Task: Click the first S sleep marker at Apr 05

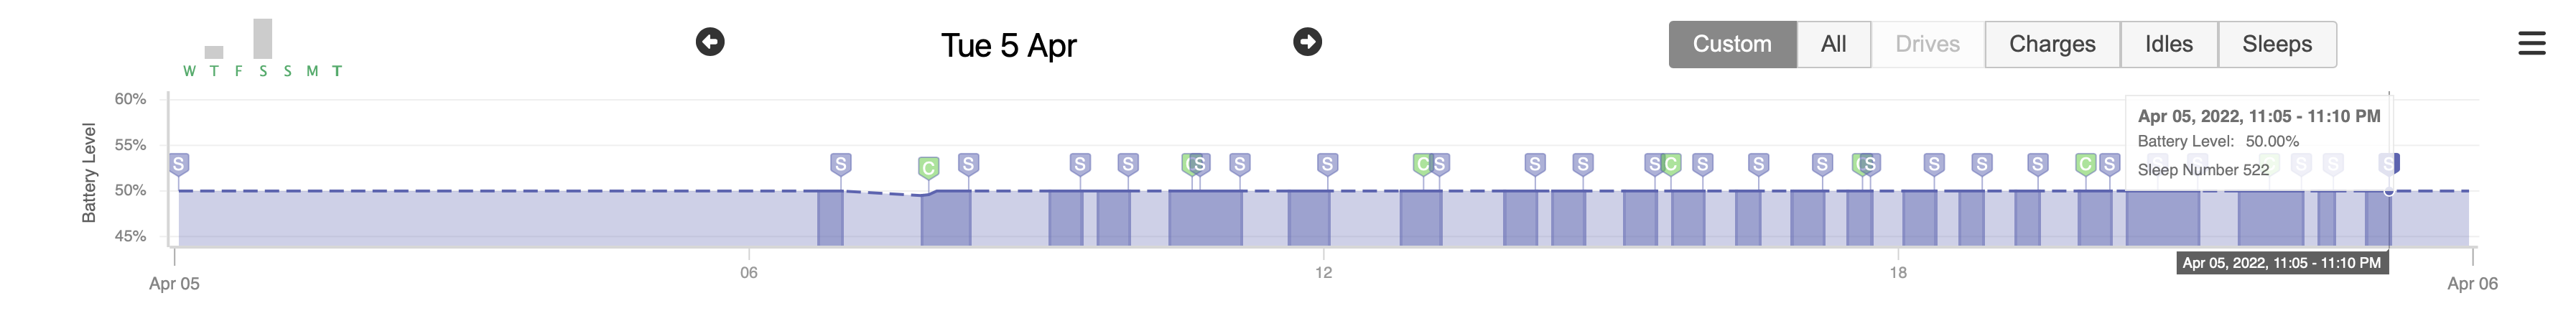Action: click(x=179, y=164)
